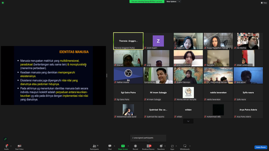Click the Start Video camera icon
The image size is (269, 151).
19,146
